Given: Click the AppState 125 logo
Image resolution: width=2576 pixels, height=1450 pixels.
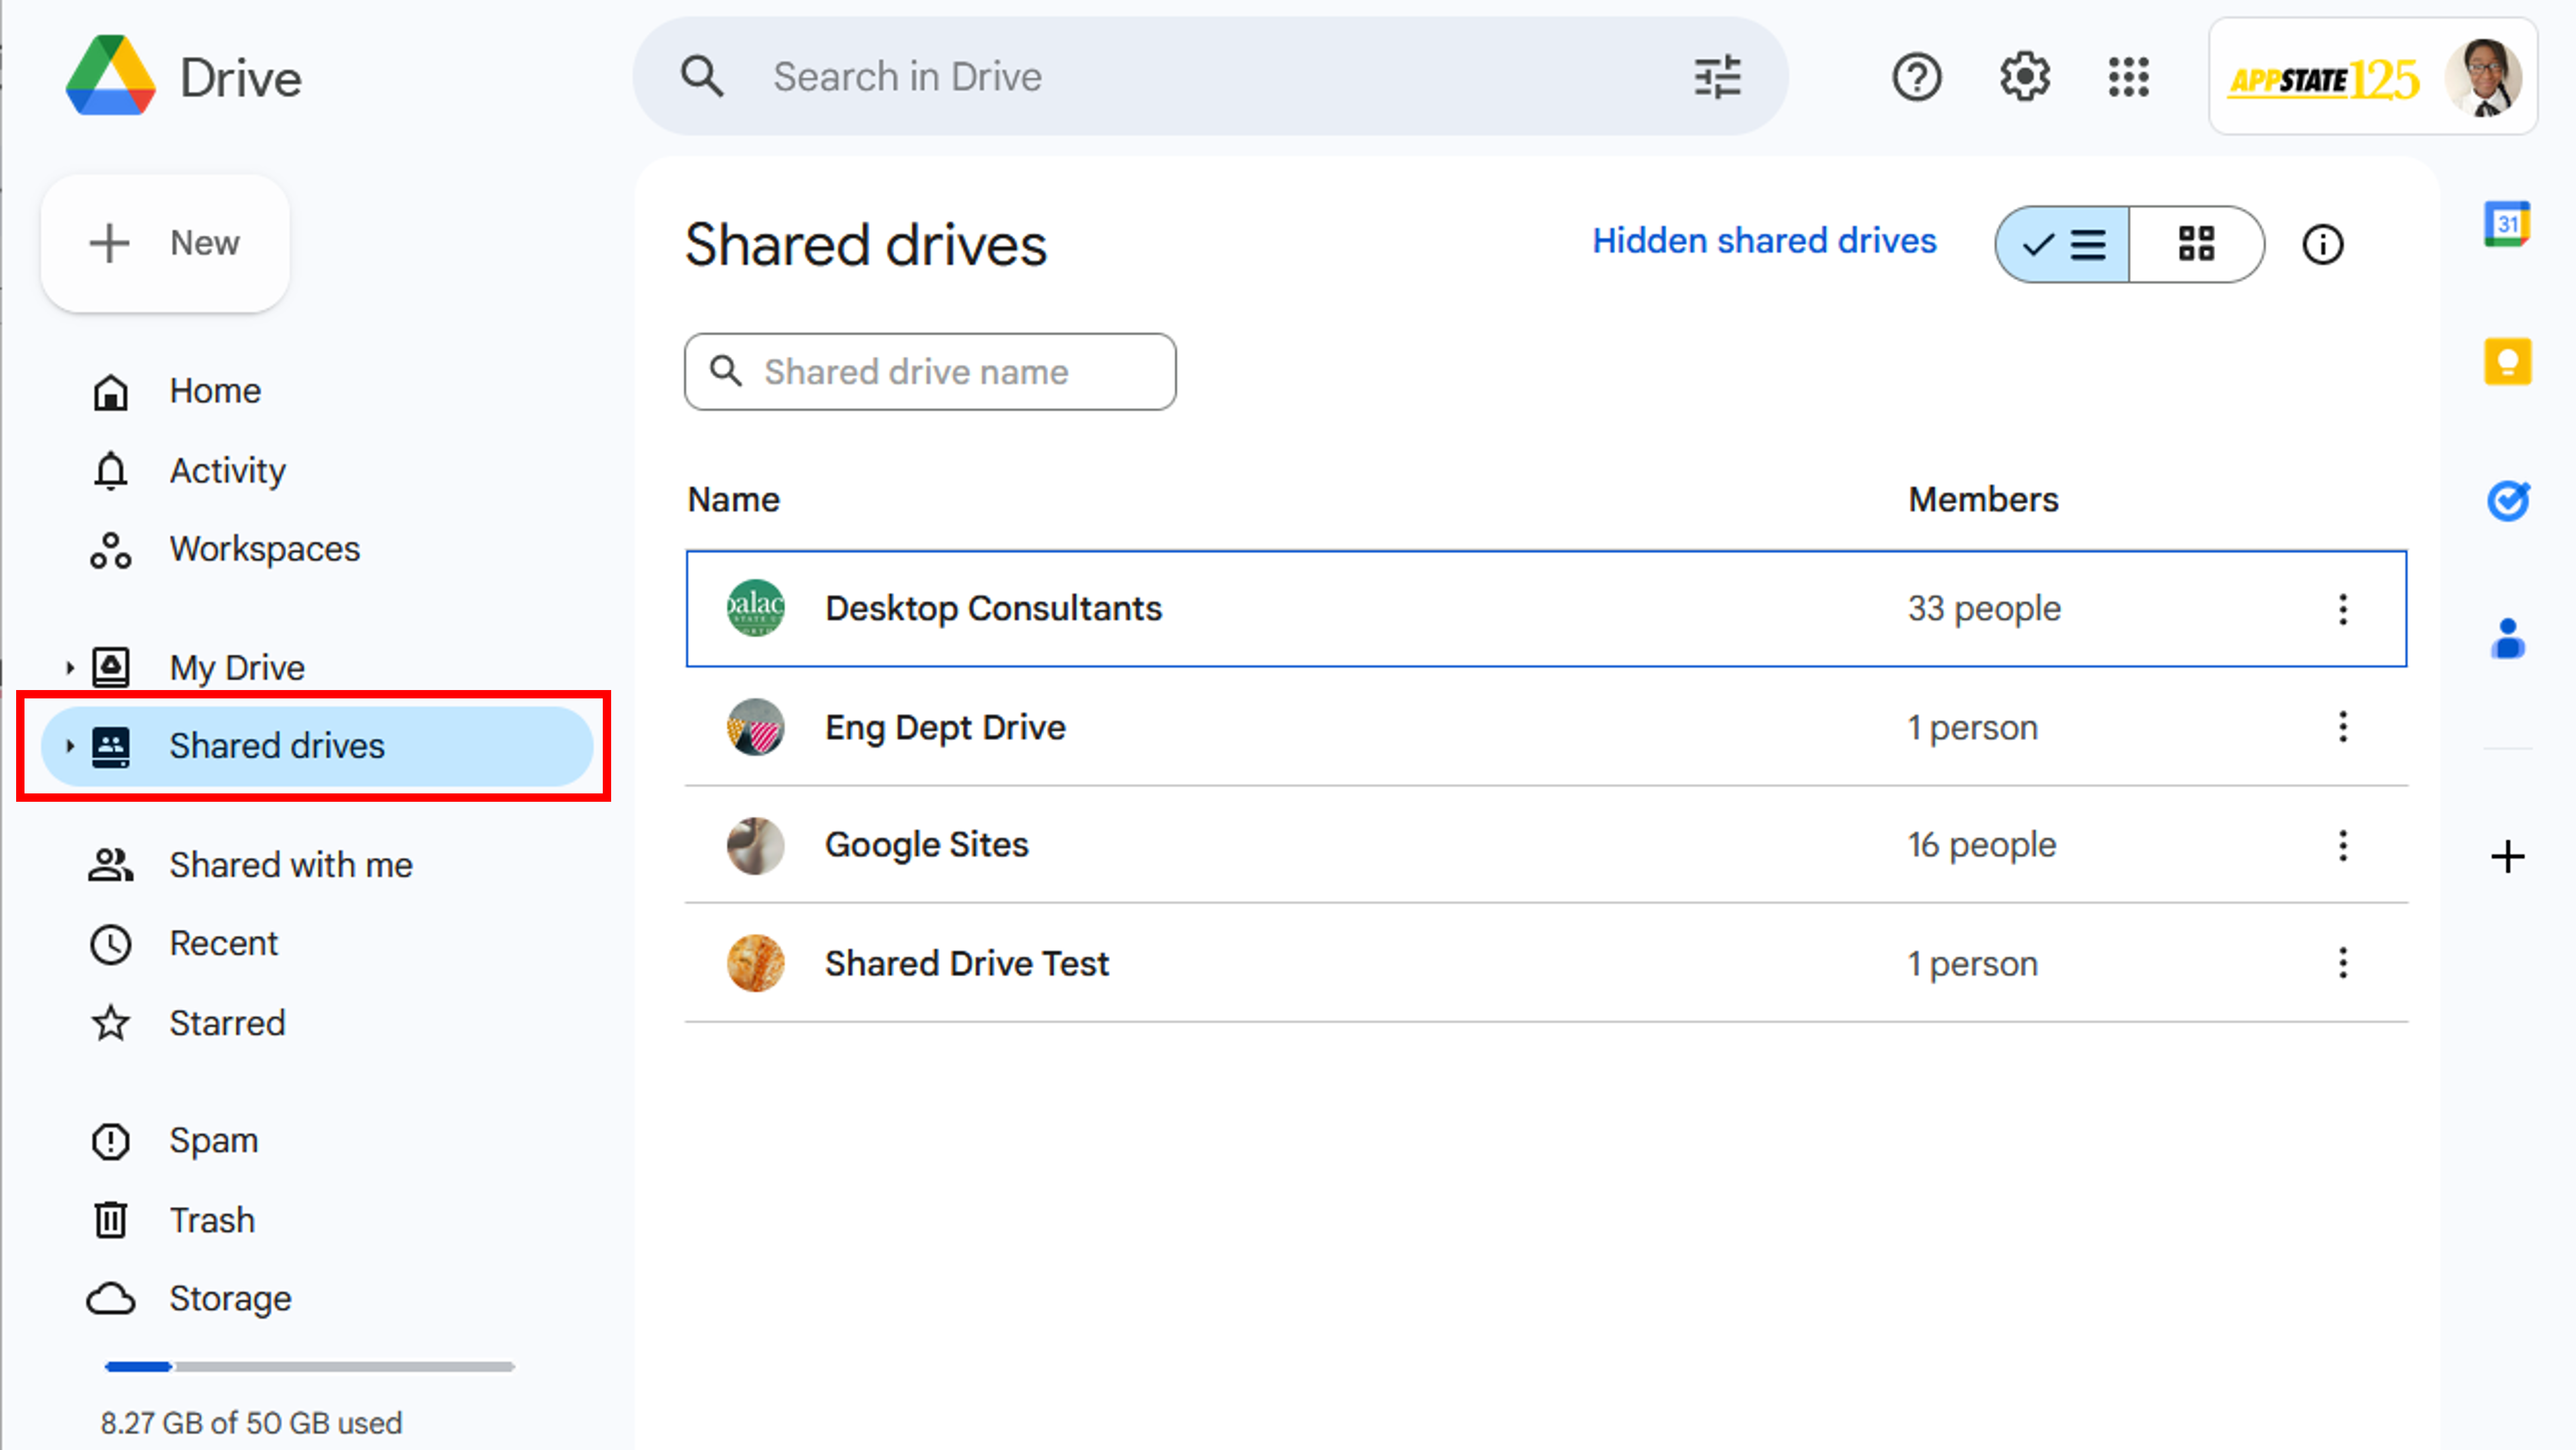Looking at the screenshot, I should pos(2324,79).
